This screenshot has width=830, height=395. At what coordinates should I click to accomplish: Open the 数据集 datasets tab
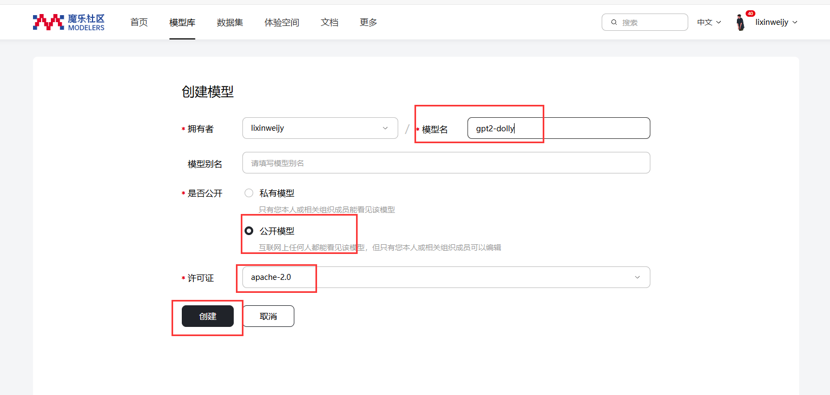click(230, 22)
